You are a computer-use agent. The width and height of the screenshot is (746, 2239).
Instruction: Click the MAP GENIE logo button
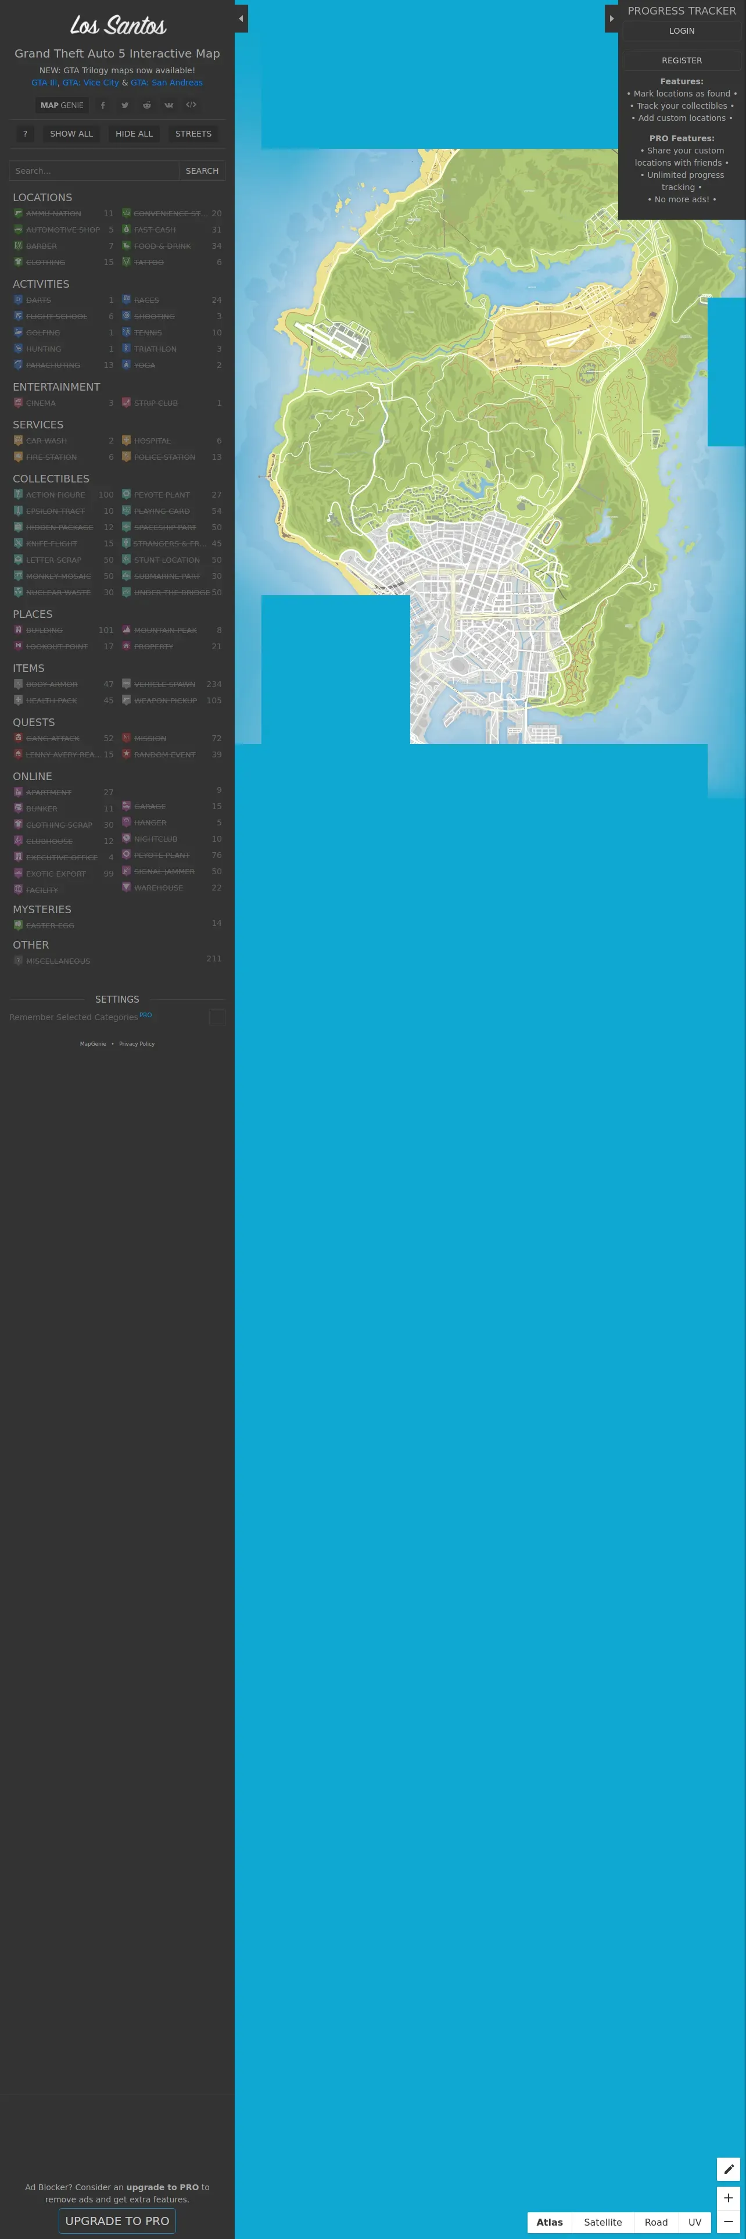click(62, 105)
